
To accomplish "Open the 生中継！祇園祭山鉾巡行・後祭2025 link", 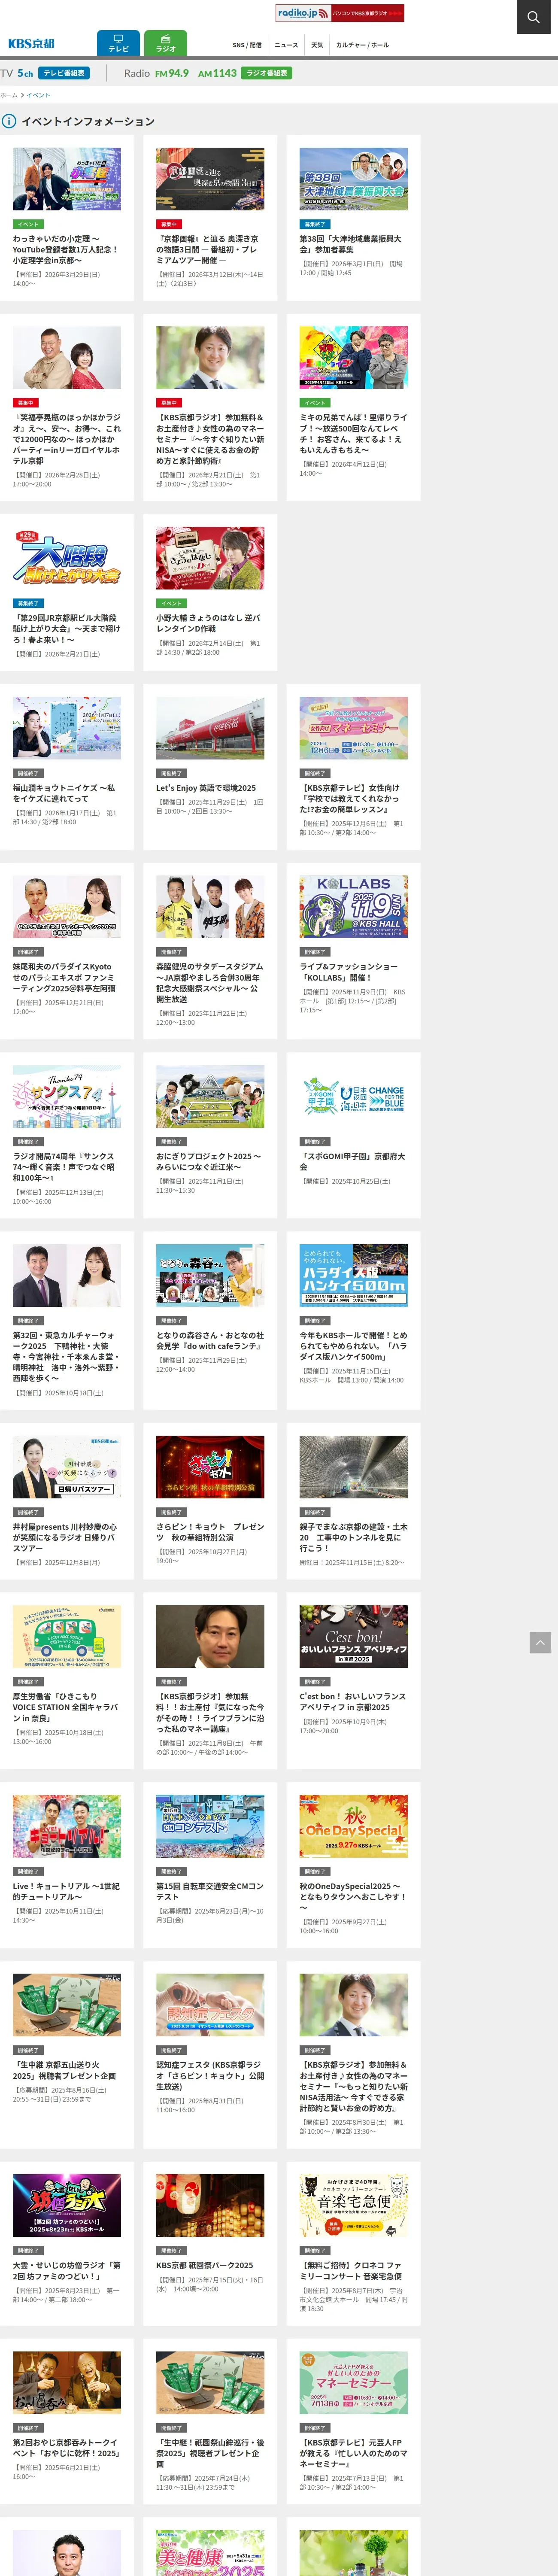I will (210, 2453).
